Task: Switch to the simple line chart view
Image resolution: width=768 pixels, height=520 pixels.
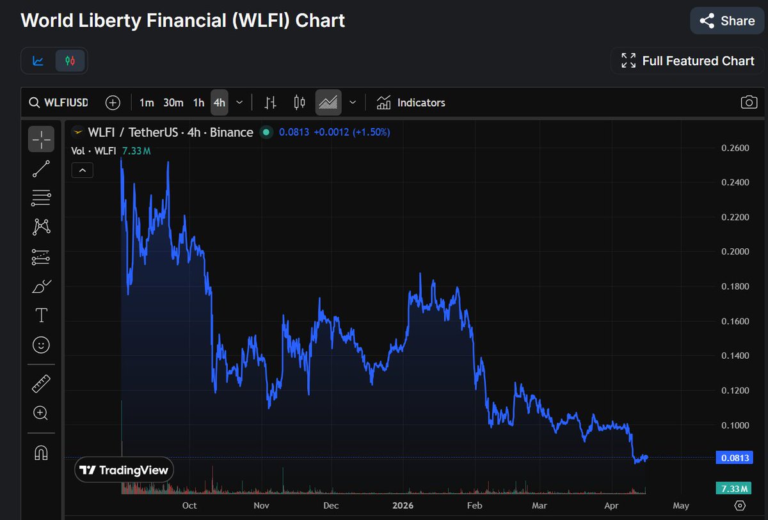Action: click(38, 61)
